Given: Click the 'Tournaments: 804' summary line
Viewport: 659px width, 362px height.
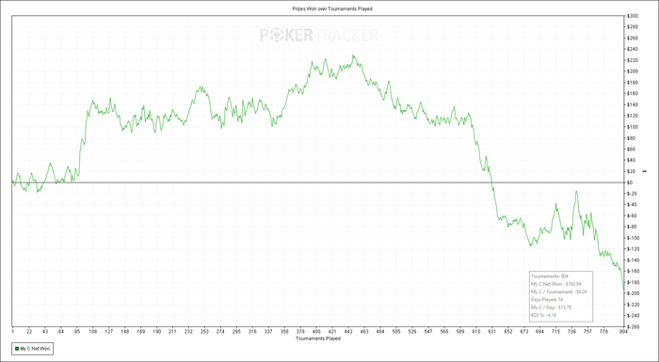Looking at the screenshot, I should (549, 276).
